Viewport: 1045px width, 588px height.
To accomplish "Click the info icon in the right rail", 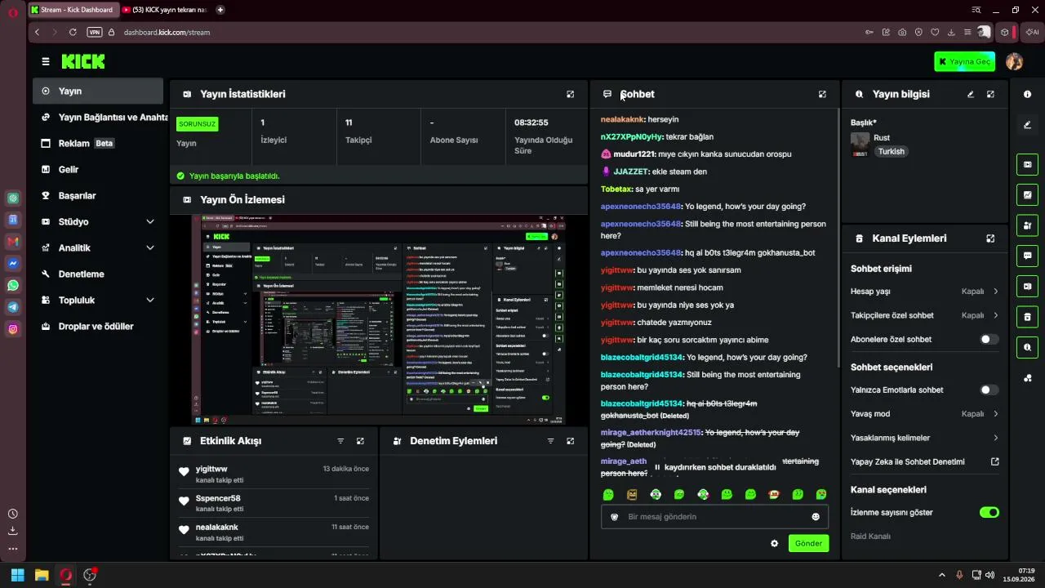I will [1027, 94].
